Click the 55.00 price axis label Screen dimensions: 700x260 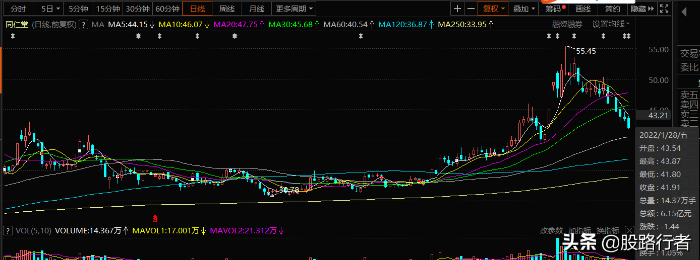pyautogui.click(x=658, y=50)
